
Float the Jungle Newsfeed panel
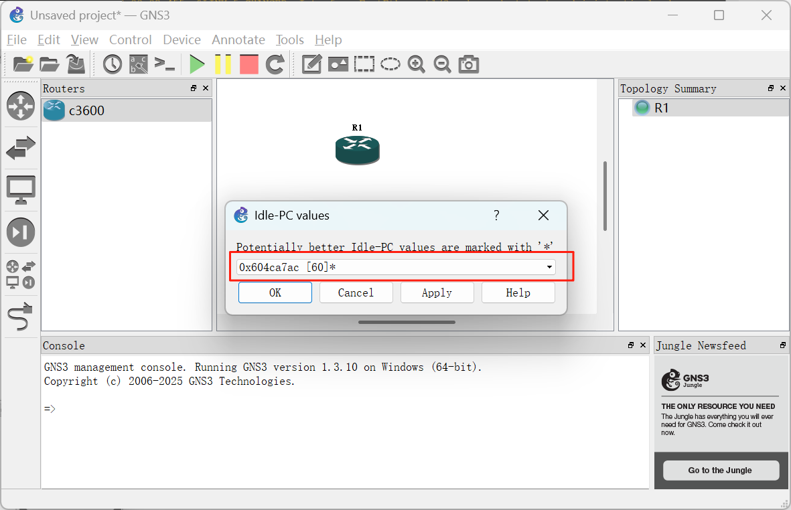[x=782, y=345]
